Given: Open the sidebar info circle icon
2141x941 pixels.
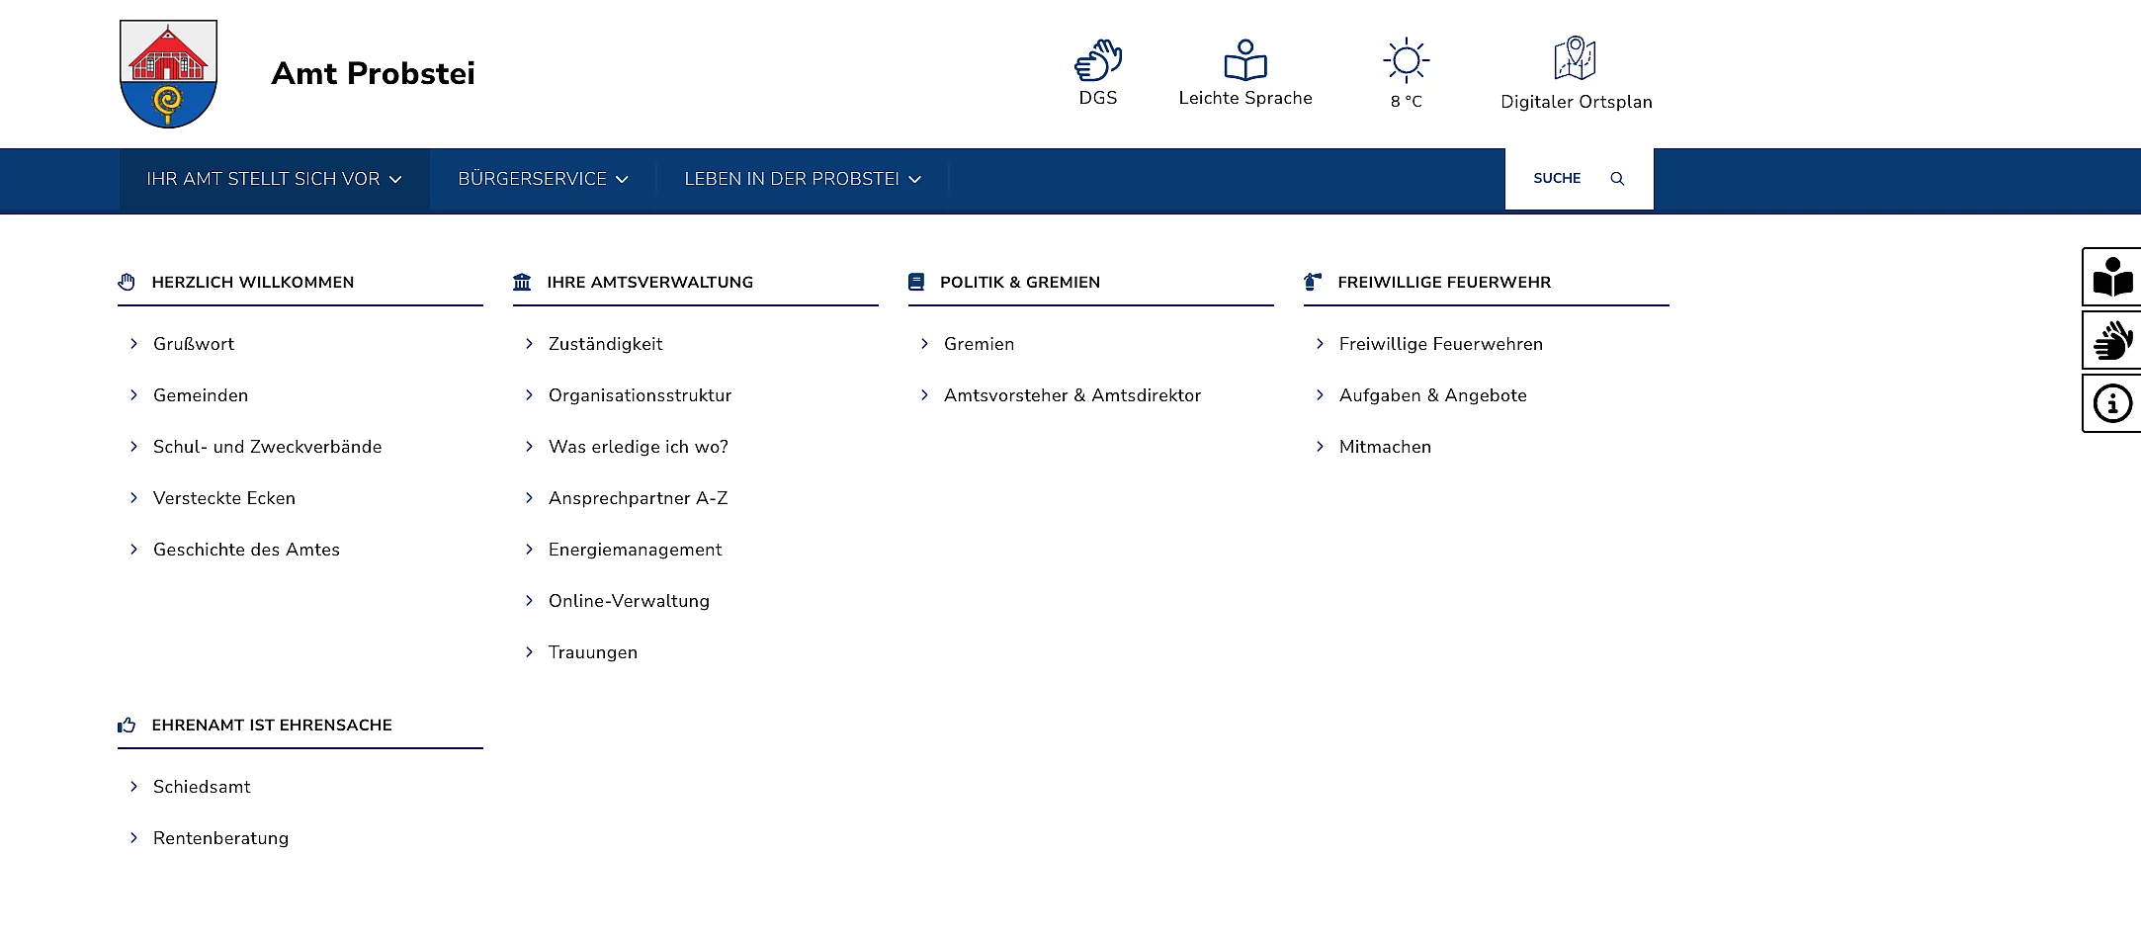Looking at the screenshot, I should pos(2112,403).
